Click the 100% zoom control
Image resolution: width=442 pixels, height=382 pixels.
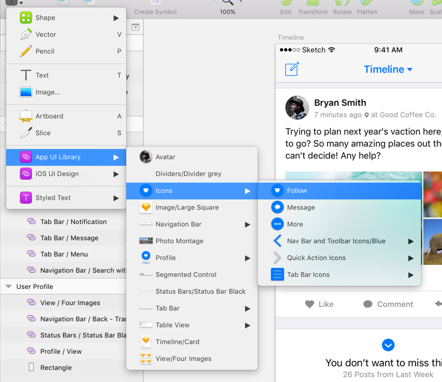click(x=228, y=12)
